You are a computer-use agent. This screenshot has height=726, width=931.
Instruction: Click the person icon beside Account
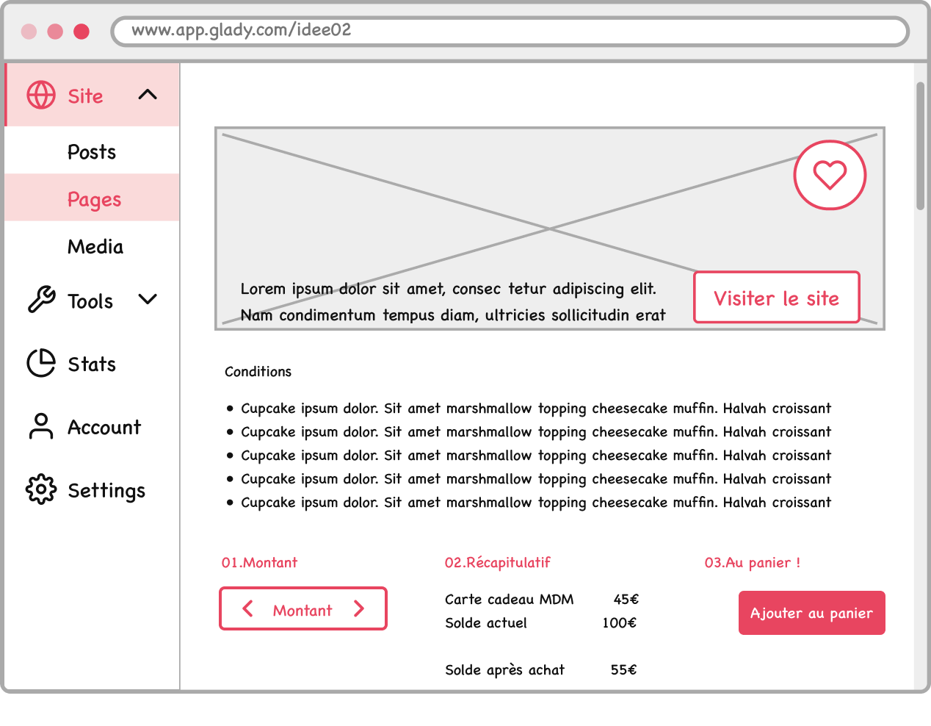coord(40,426)
